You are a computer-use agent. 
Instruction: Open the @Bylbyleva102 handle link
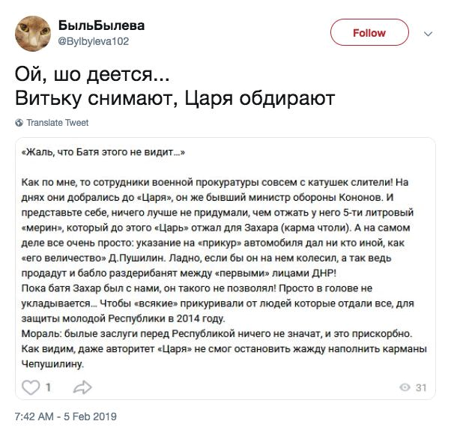click(93, 41)
